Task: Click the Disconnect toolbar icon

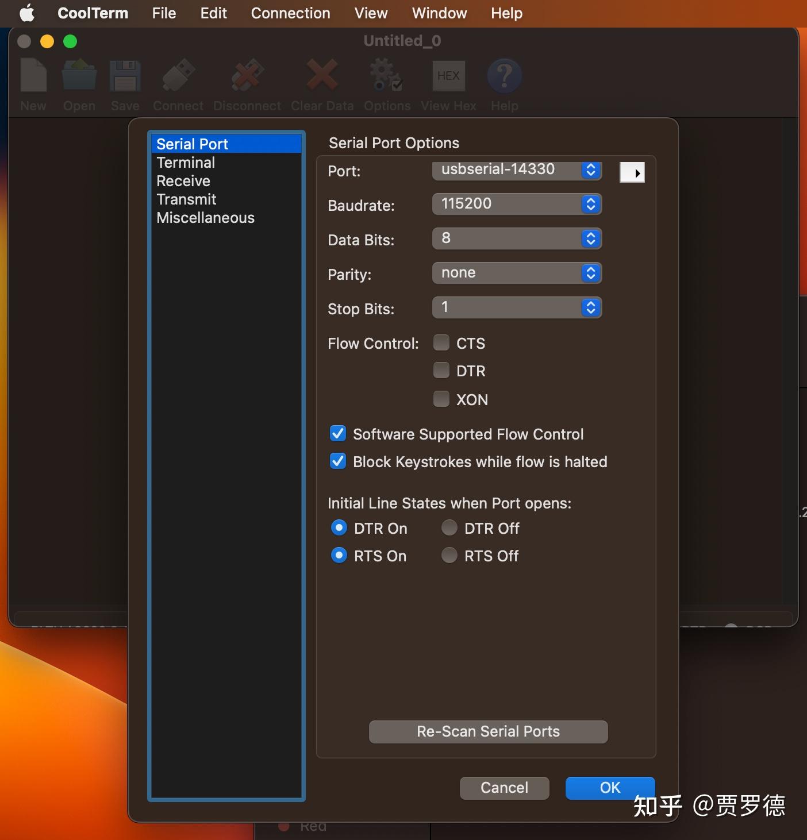Action: (x=247, y=76)
